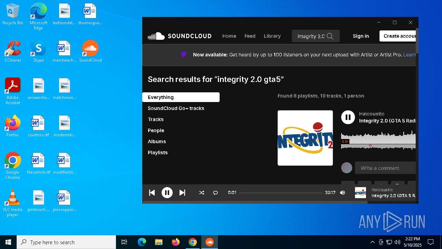This screenshot has height=249, width=442.
Task: Select the Adobe Acrobat desktop shortcut
Action: 13,91
